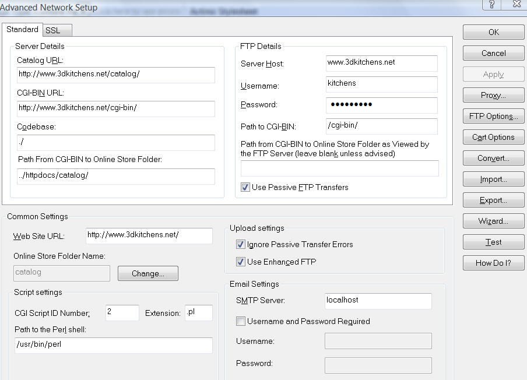This screenshot has width=527, height=380.
Task: Click the Convert button
Action: (x=493, y=158)
